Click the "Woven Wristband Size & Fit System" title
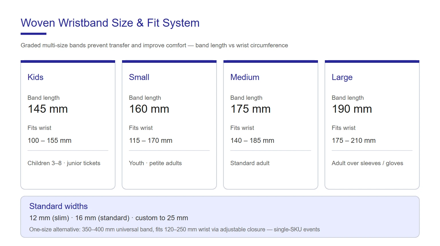 coord(110,23)
